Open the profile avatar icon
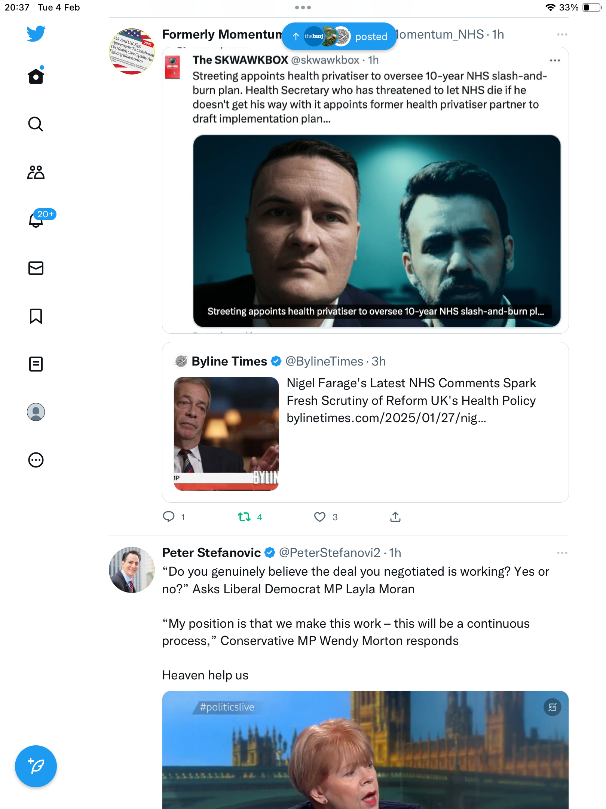 pos(36,412)
